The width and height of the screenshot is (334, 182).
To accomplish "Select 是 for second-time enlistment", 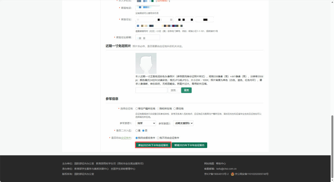I will [137, 130].
